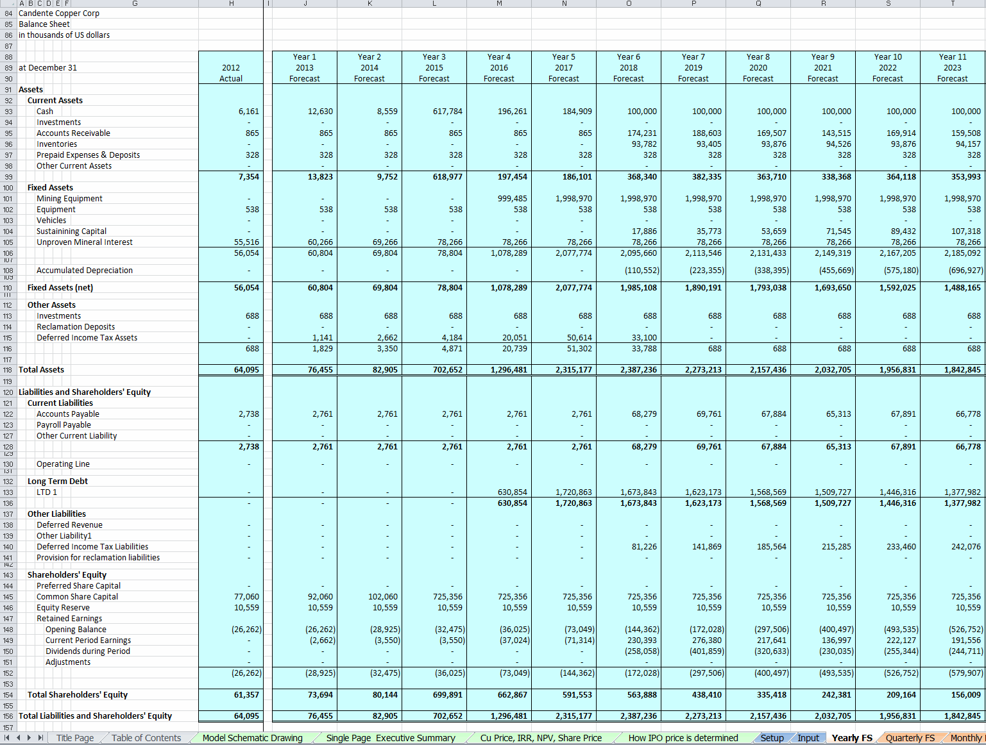Click the Total Assets row label
986x745 pixels.
tap(41, 370)
